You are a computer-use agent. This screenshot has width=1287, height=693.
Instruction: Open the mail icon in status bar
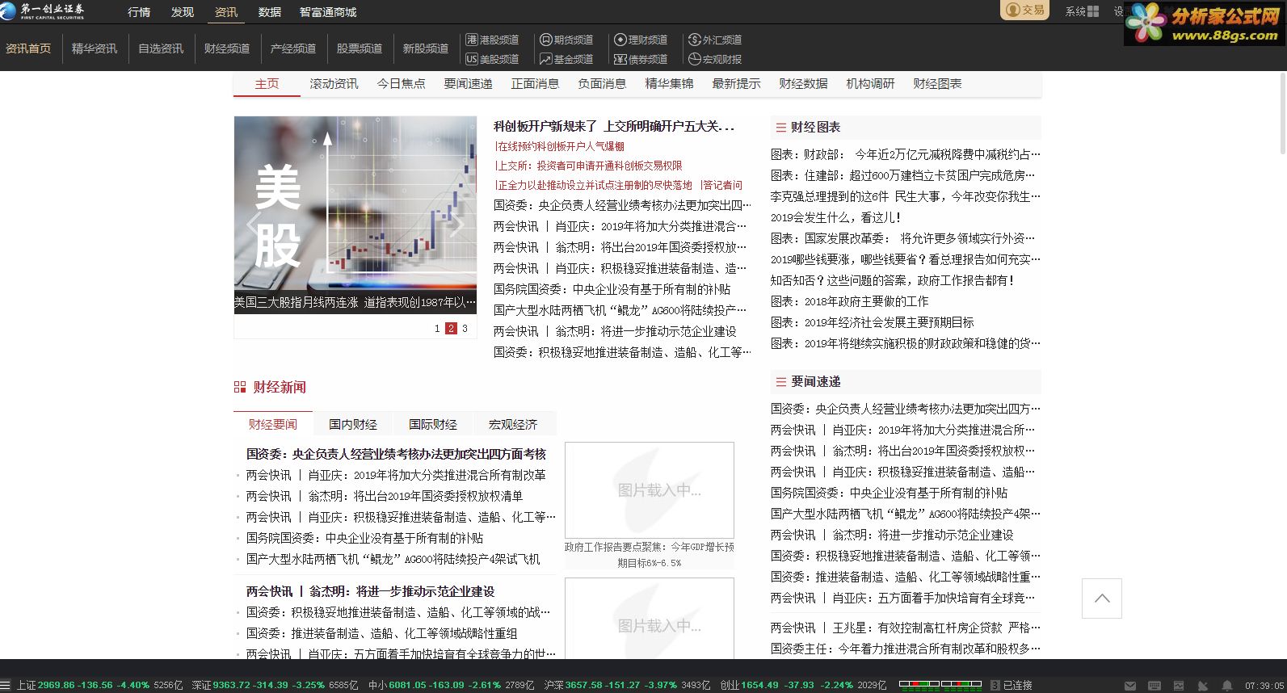pyautogui.click(x=1129, y=686)
